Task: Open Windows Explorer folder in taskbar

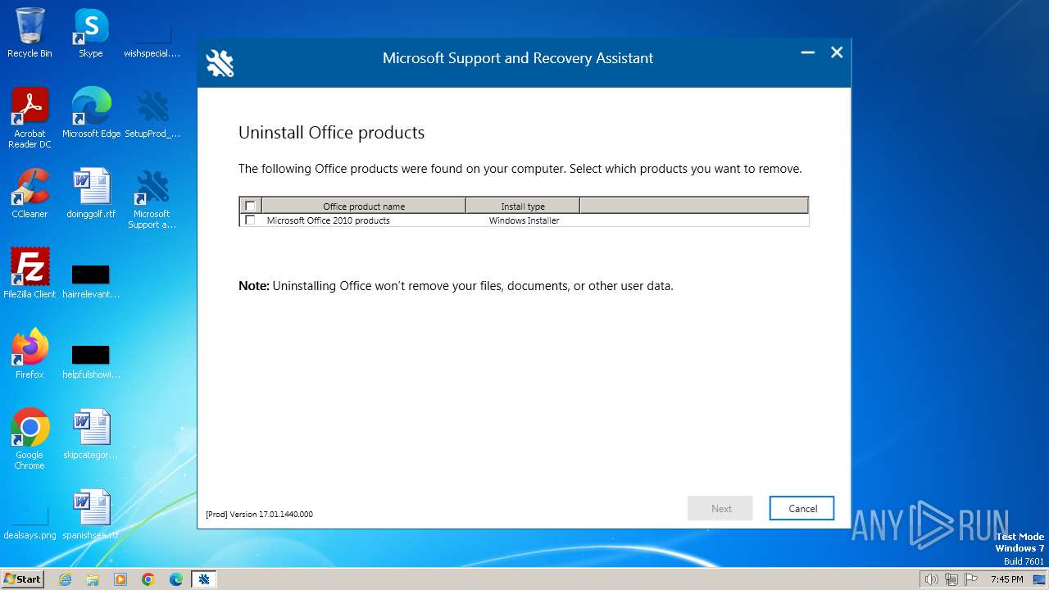Action: (93, 579)
